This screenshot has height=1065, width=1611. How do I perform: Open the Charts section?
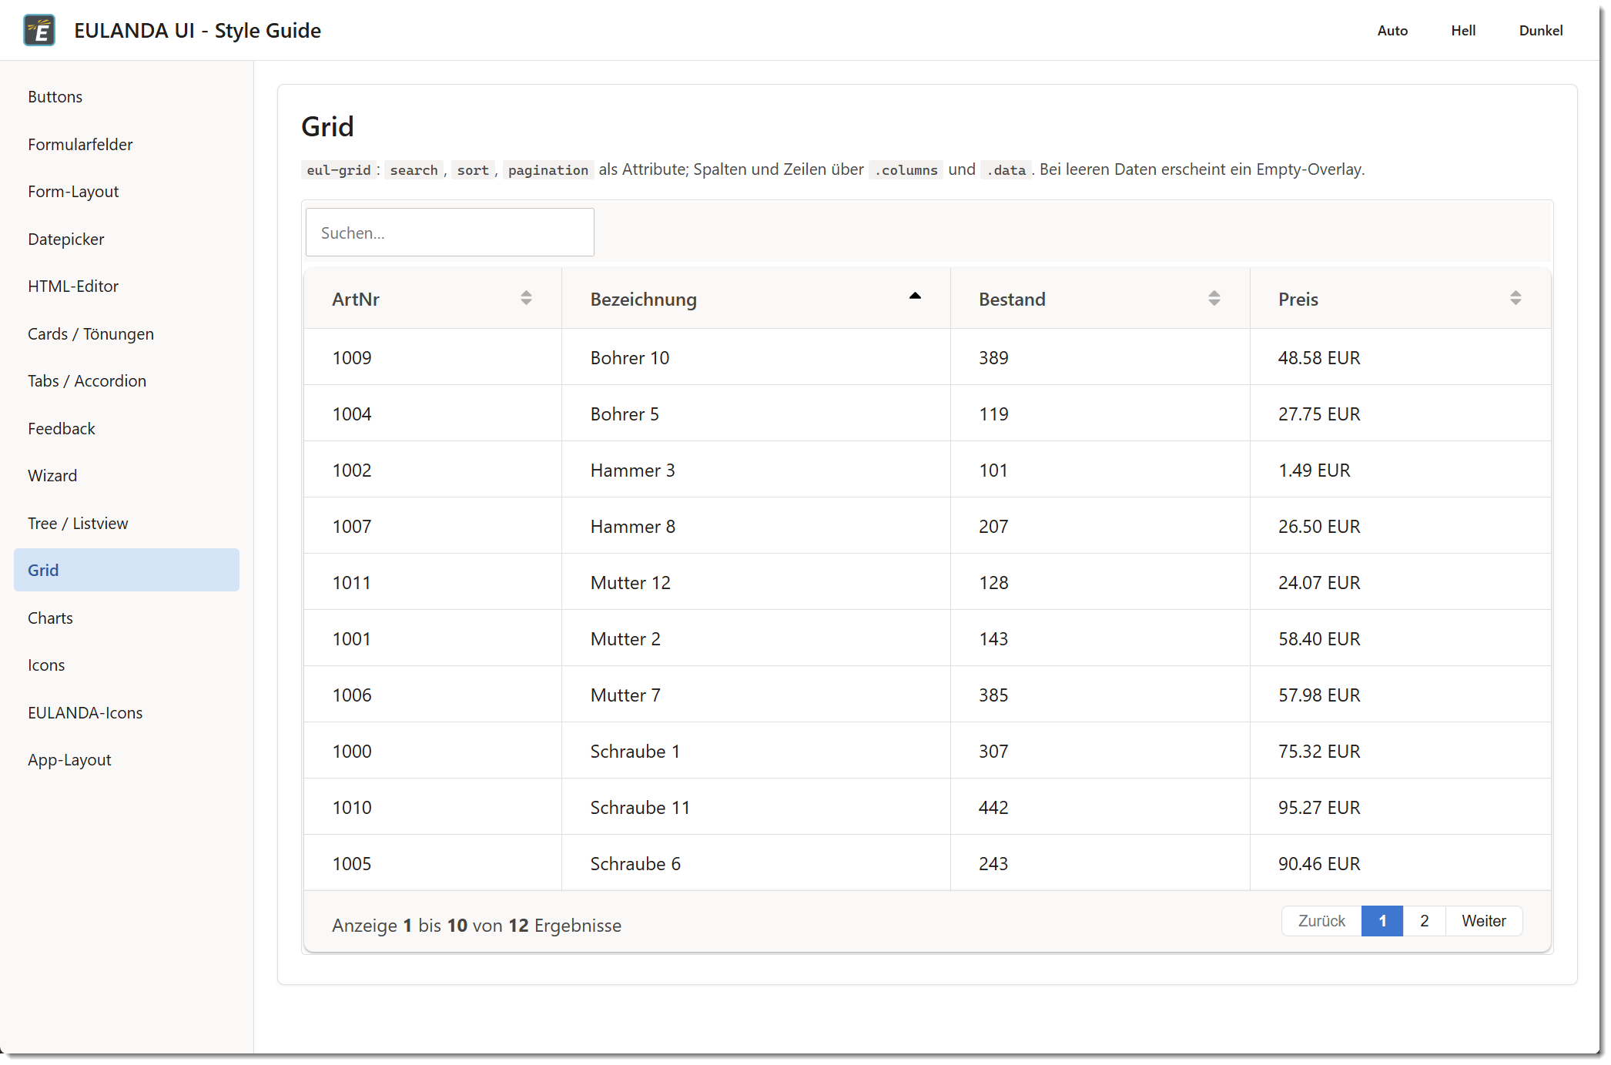[126, 618]
